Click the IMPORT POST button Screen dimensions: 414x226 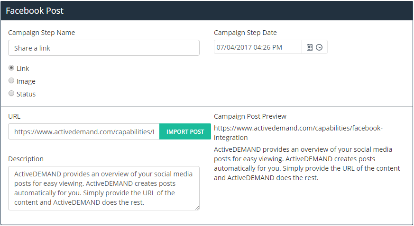click(185, 131)
